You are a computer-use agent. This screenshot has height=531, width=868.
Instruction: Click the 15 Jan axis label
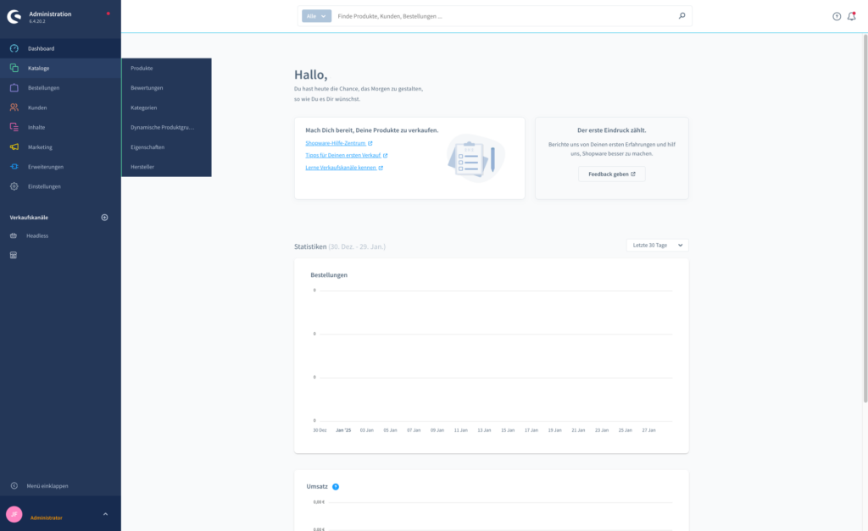(508, 430)
